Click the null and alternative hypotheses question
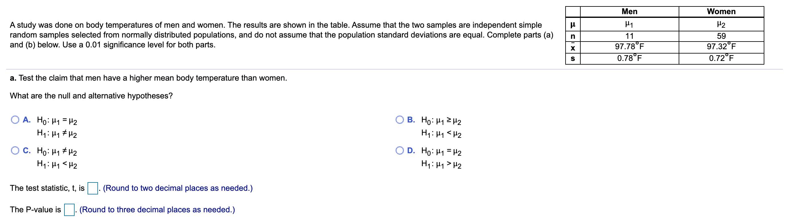Image resolution: width=789 pixels, height=224 pixels. [x=91, y=95]
